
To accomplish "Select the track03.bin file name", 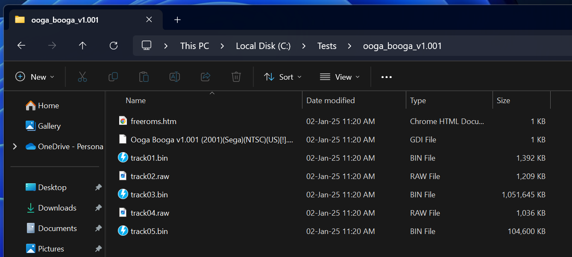I will [149, 195].
